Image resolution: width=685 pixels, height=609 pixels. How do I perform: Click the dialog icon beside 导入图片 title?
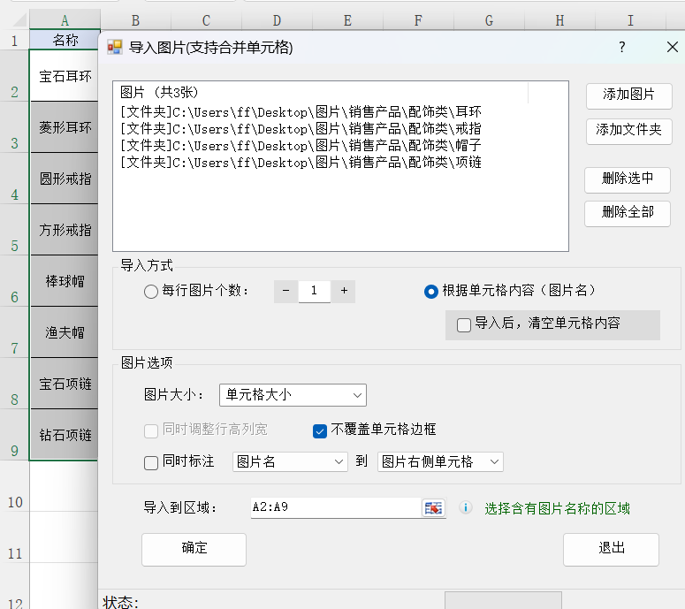point(115,48)
